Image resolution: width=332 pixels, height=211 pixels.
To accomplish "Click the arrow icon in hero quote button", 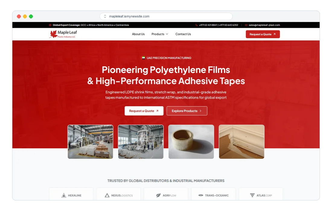I will pos(157,111).
